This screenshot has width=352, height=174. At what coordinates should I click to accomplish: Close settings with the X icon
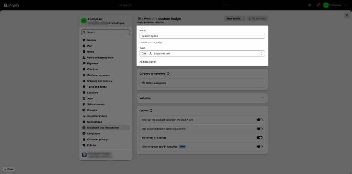[346, 15]
